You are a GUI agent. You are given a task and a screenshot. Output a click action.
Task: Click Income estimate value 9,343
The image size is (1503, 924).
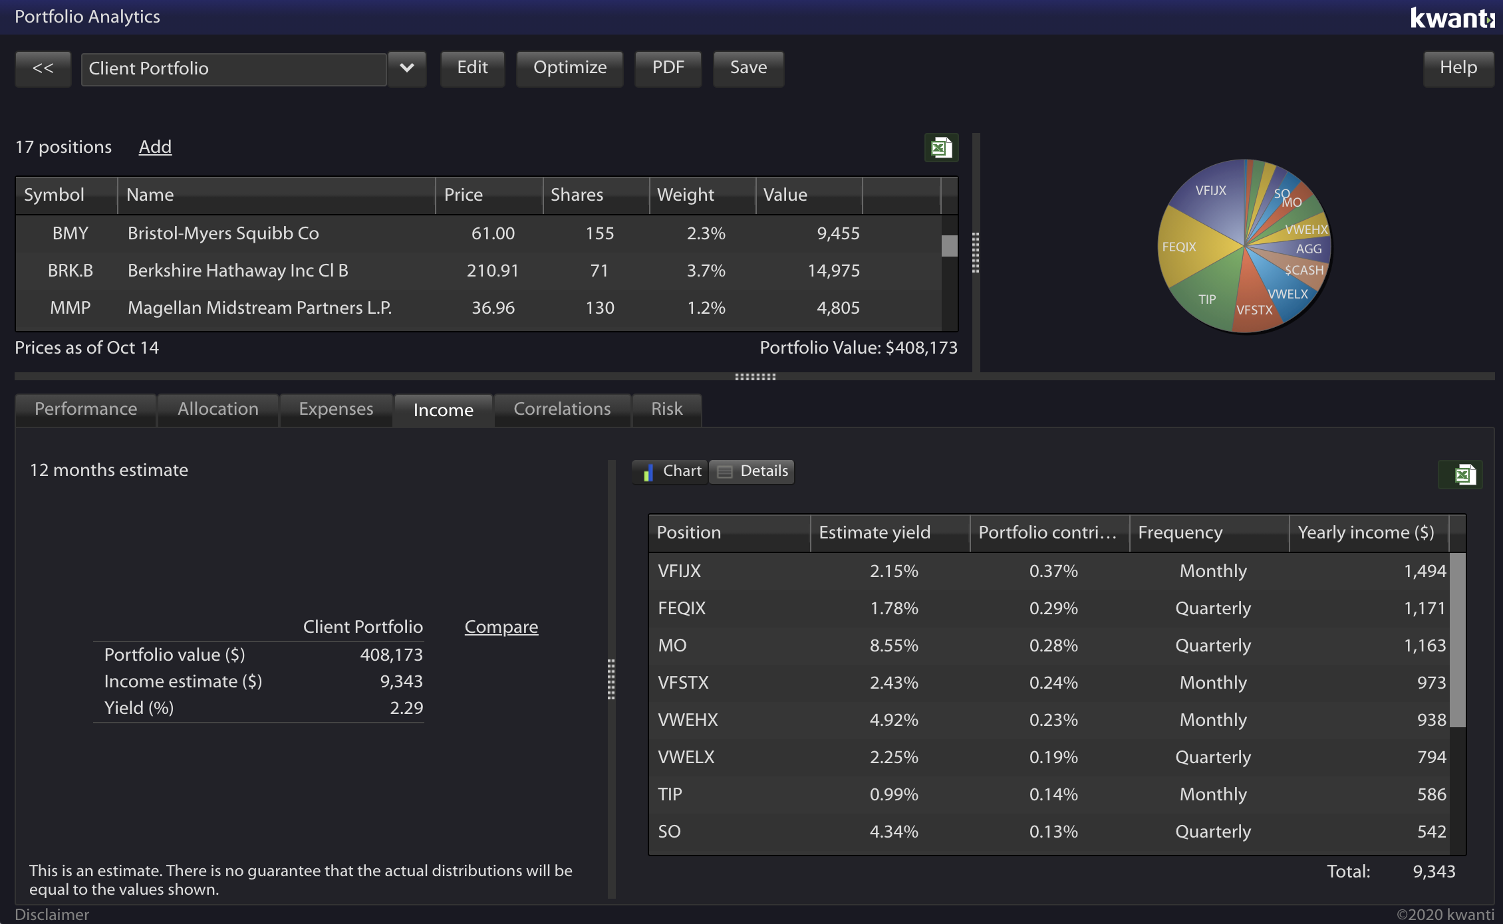point(401,681)
